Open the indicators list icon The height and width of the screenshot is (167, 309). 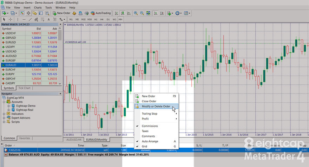tap(169, 13)
